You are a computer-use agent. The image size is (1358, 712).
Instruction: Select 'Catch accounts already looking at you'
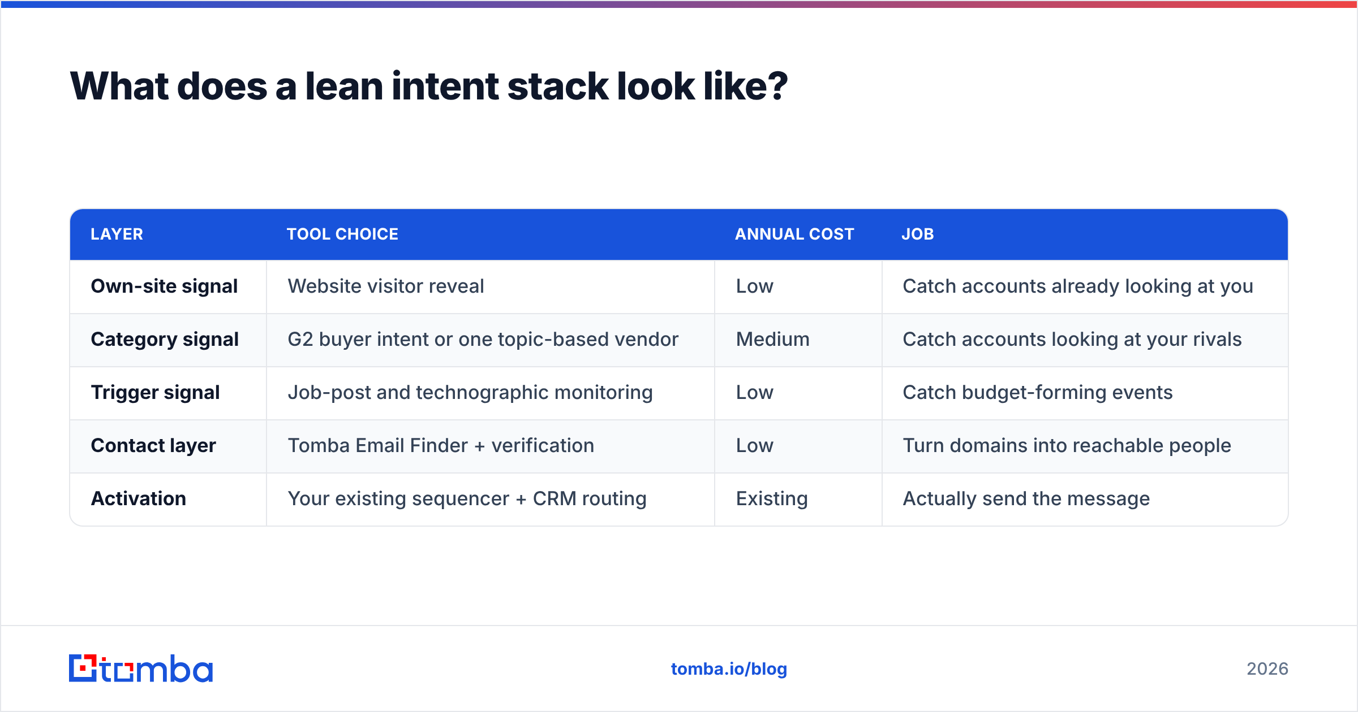coord(1078,286)
